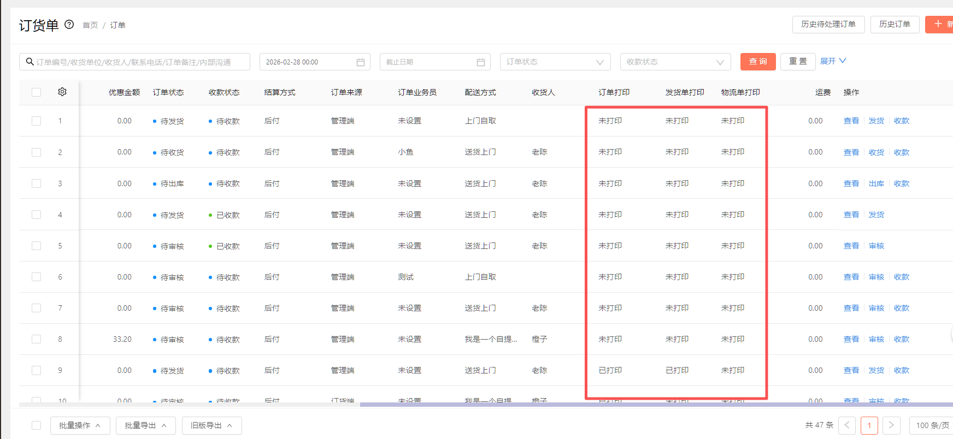953x439 pixels.
Task: Select the checkbox for row 8
Action: (37, 339)
